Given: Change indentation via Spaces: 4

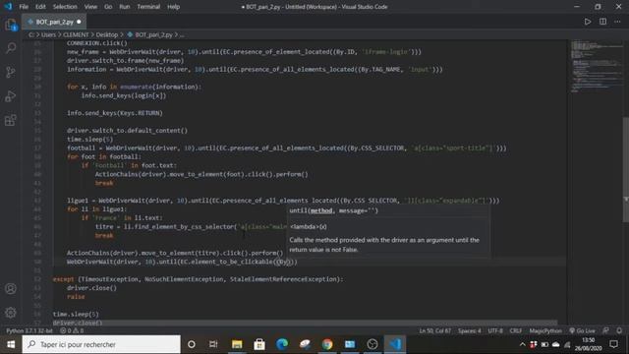Looking at the screenshot, I should [x=470, y=330].
